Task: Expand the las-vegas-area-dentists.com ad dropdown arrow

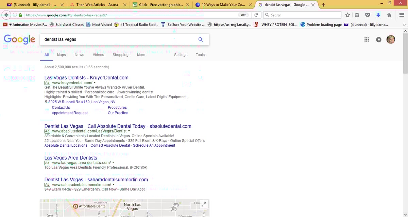Action: click(x=113, y=163)
